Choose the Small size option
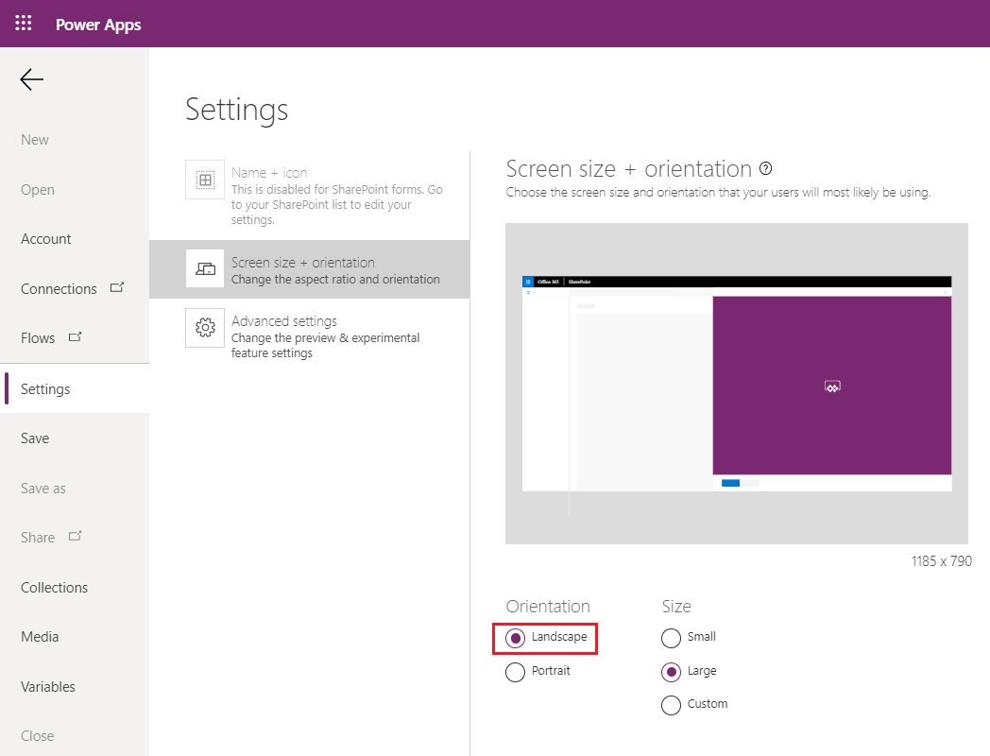 pyautogui.click(x=689, y=638)
